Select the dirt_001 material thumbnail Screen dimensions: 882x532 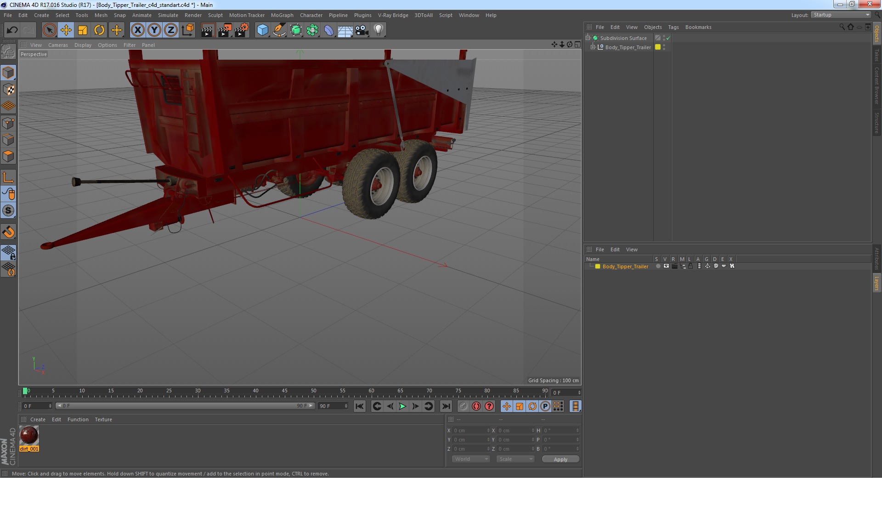(x=29, y=435)
